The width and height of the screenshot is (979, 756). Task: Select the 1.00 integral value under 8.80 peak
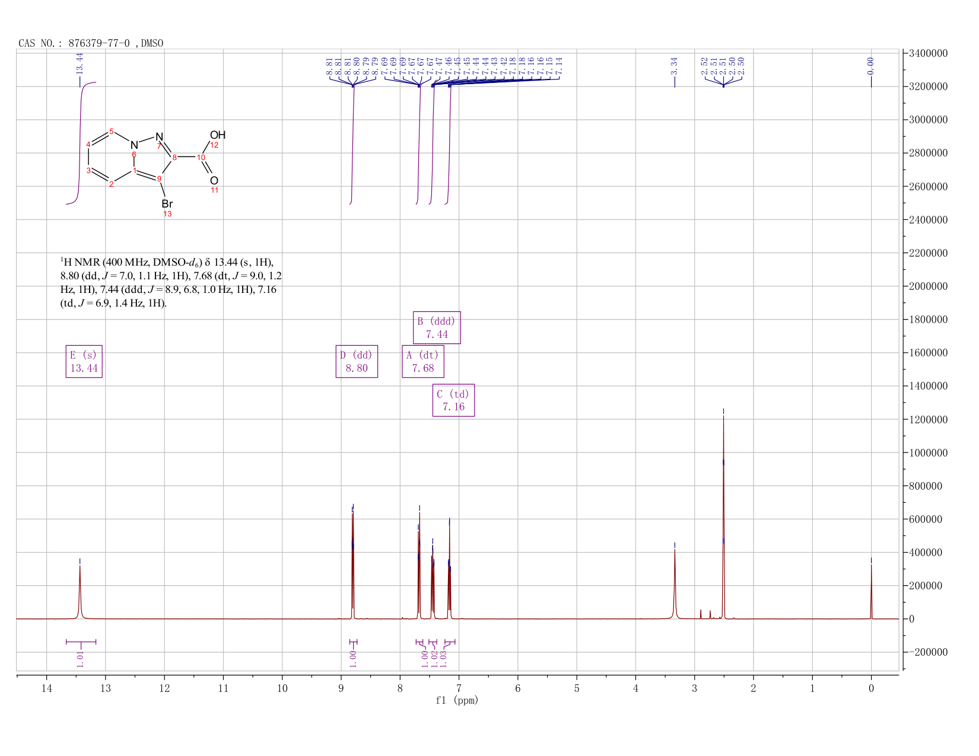pos(354,658)
